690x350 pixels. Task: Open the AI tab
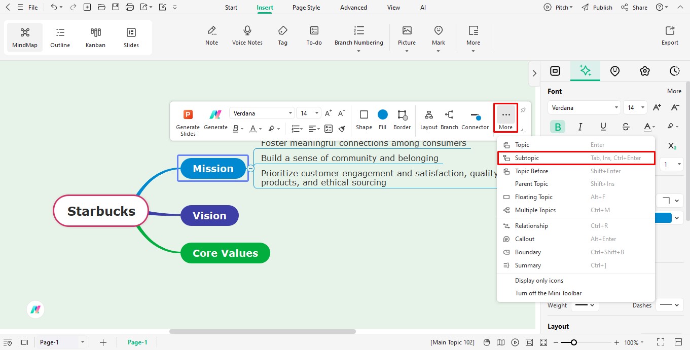[x=423, y=8]
